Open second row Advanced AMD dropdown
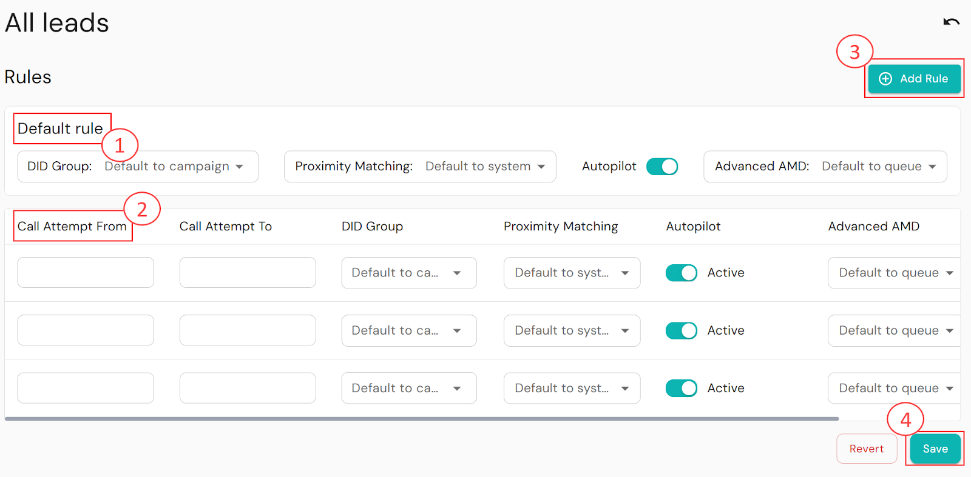Screen dimensions: 971x477 [x=895, y=330]
